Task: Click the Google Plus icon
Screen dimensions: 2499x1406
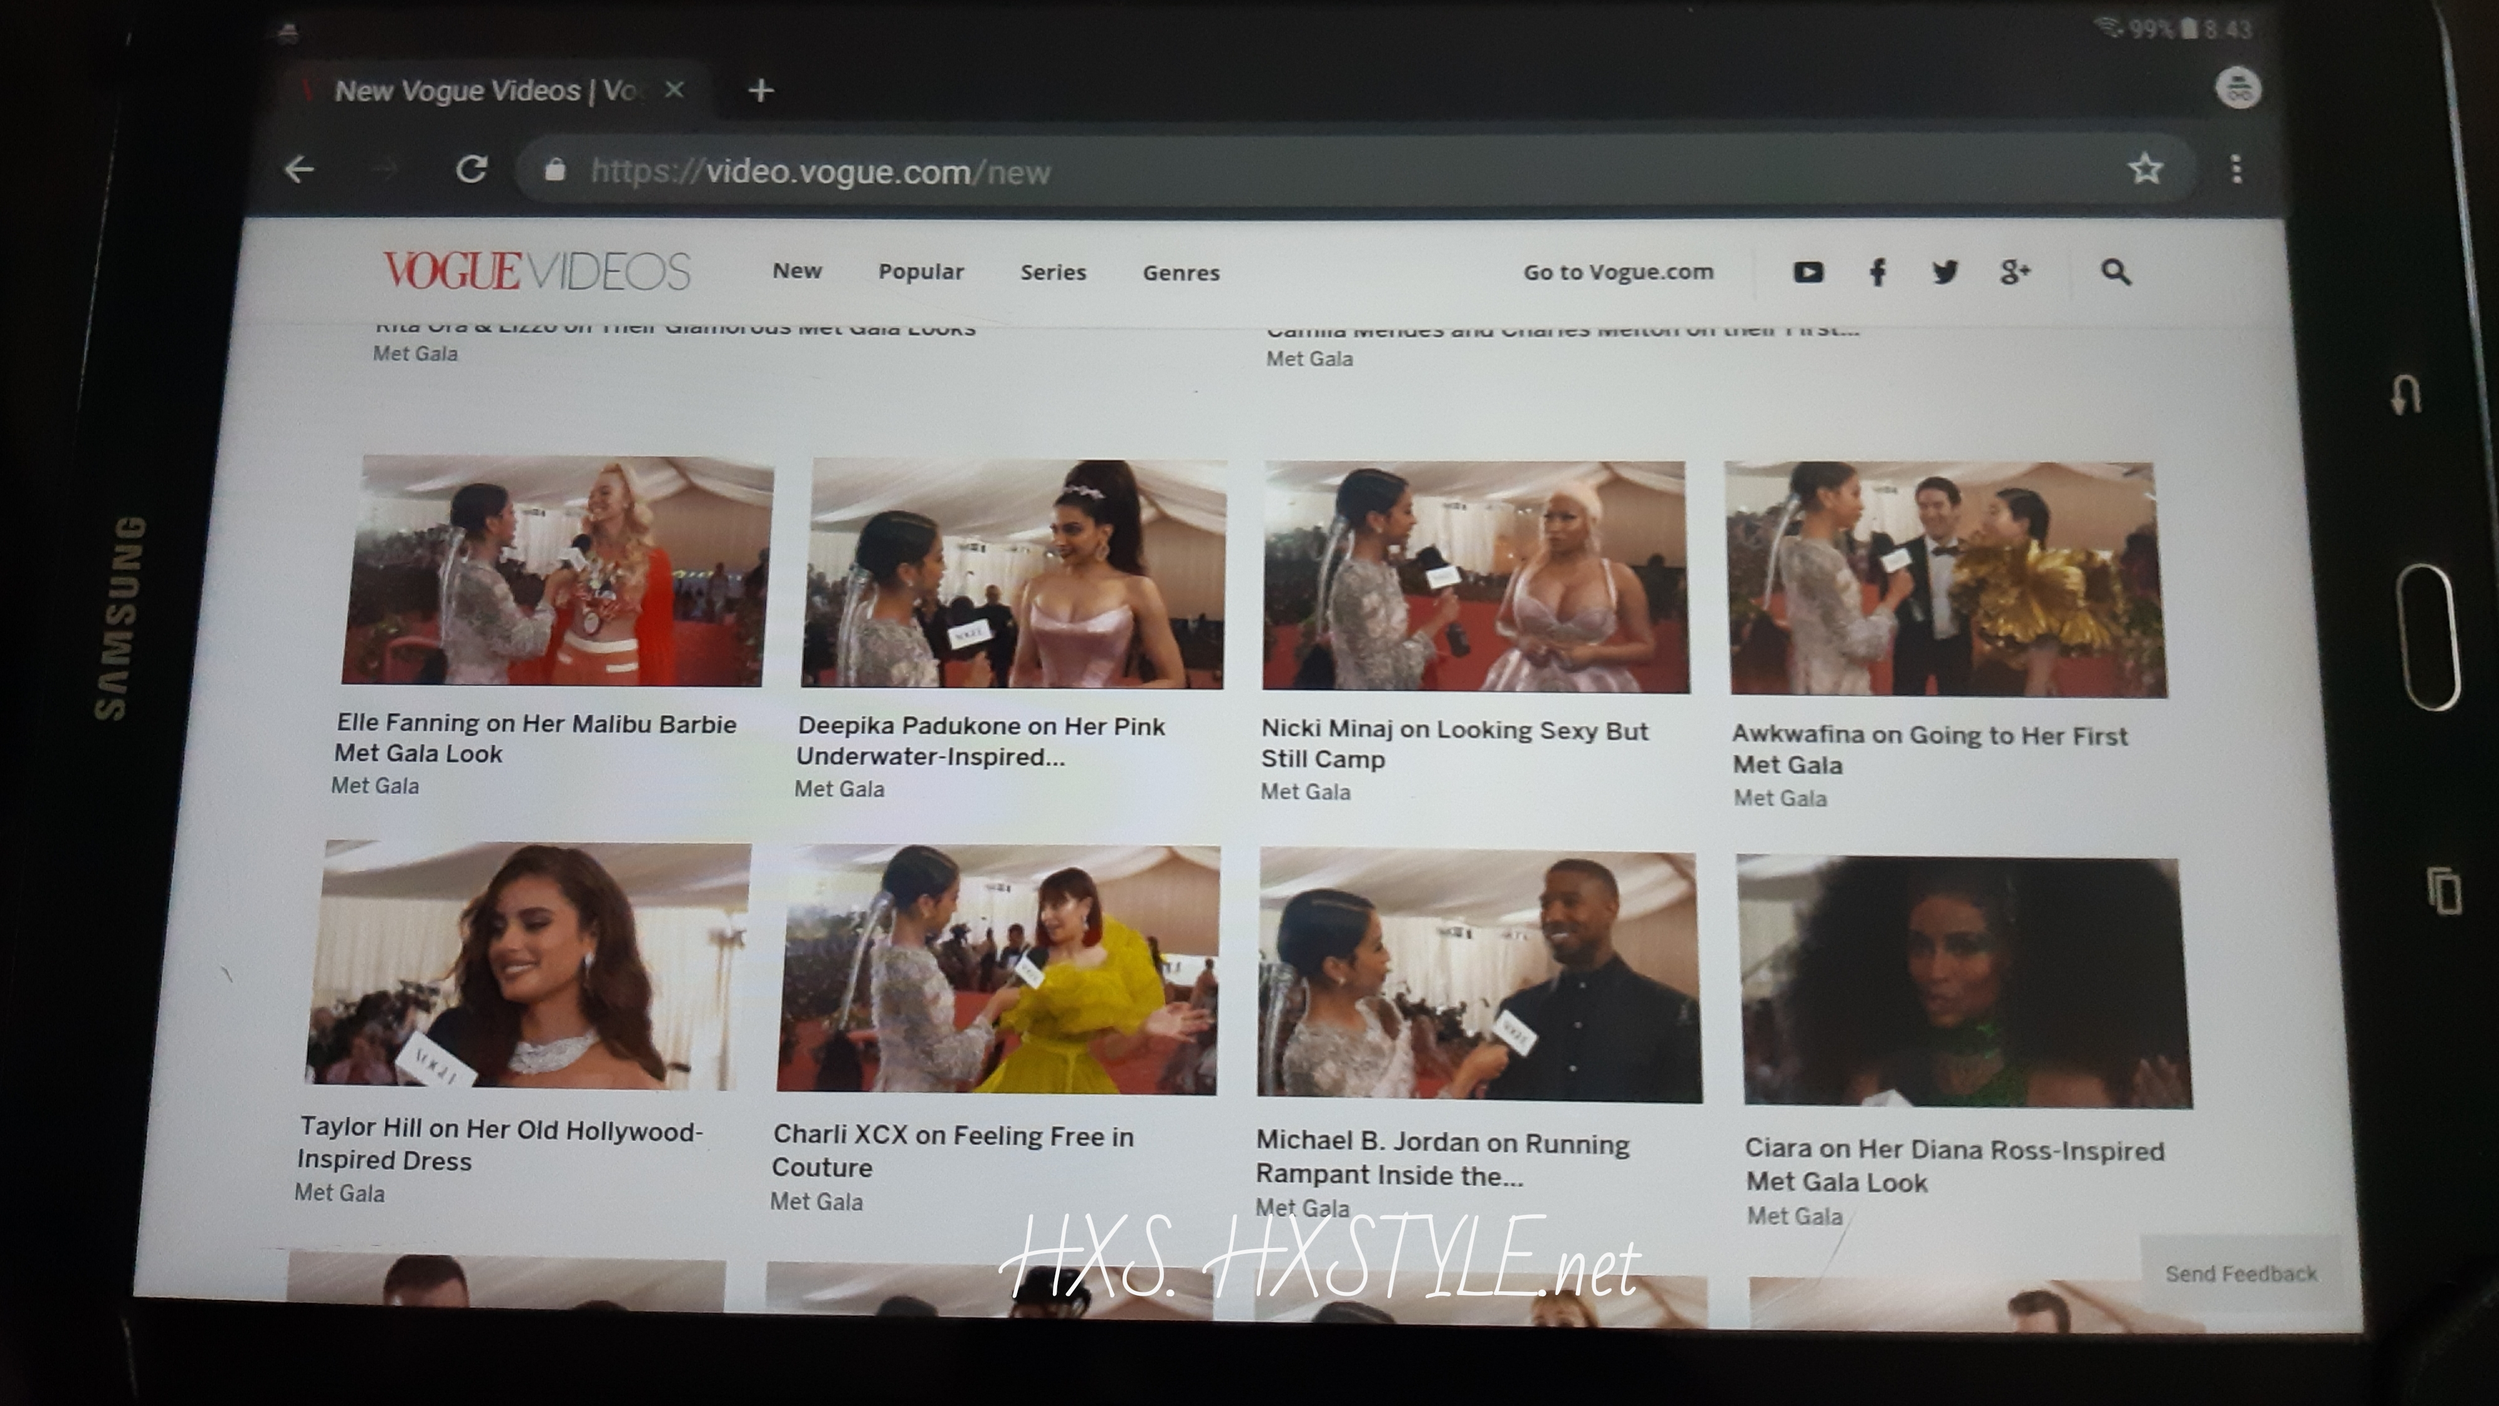Action: point(2014,273)
